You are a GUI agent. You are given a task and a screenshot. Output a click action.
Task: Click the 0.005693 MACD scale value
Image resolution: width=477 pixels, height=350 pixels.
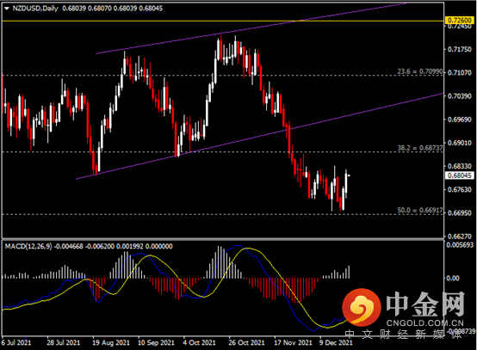(460, 245)
